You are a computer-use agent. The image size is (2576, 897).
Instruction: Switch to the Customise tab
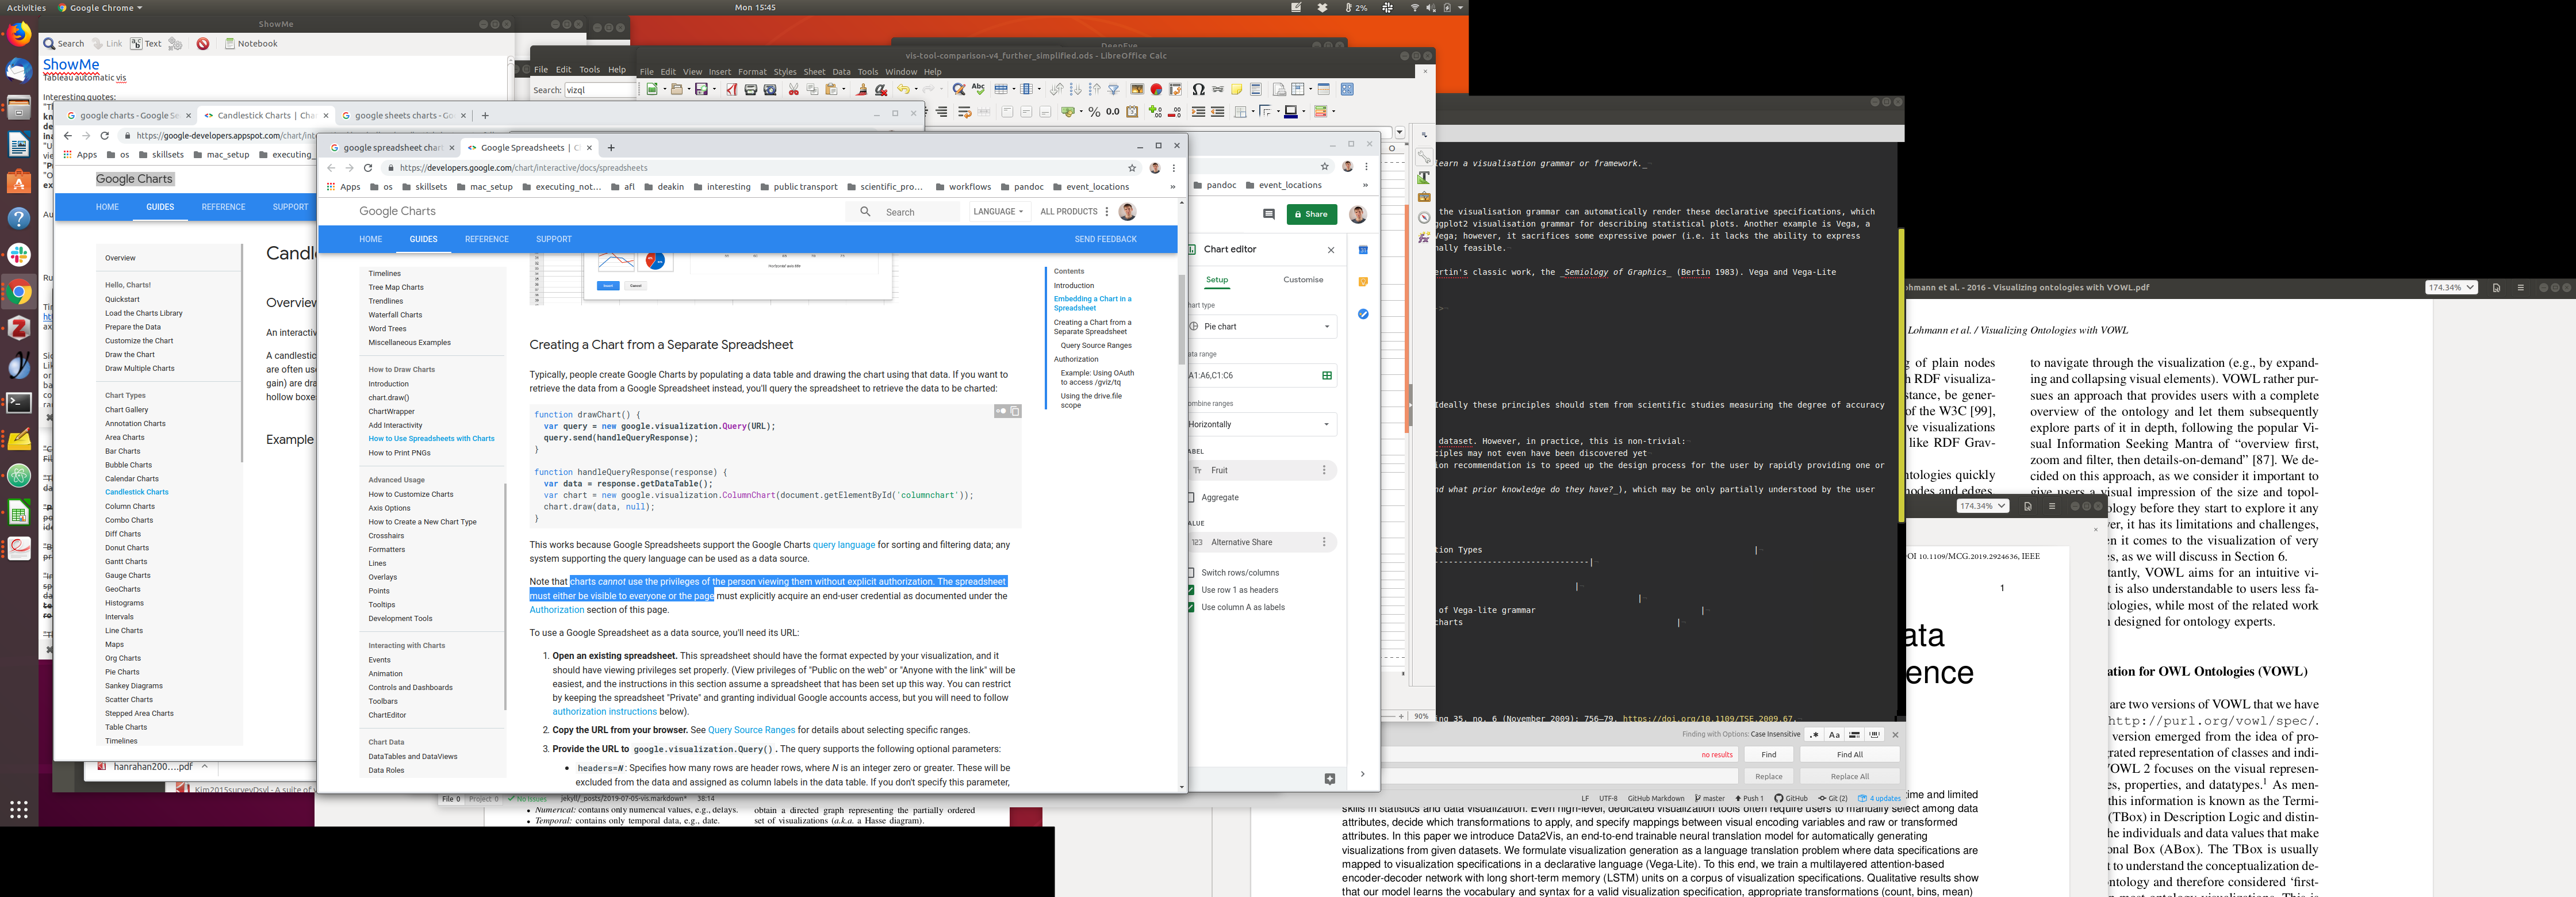[1303, 280]
